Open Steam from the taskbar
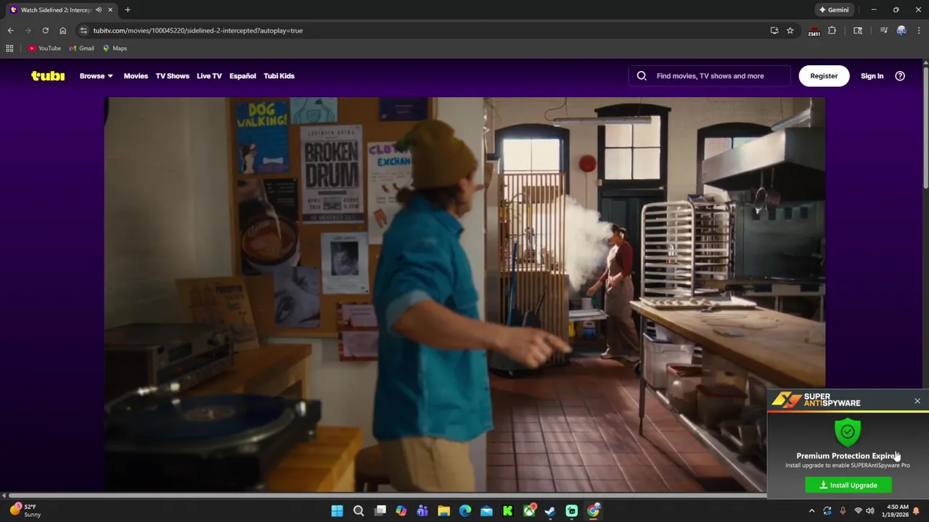 click(550, 511)
